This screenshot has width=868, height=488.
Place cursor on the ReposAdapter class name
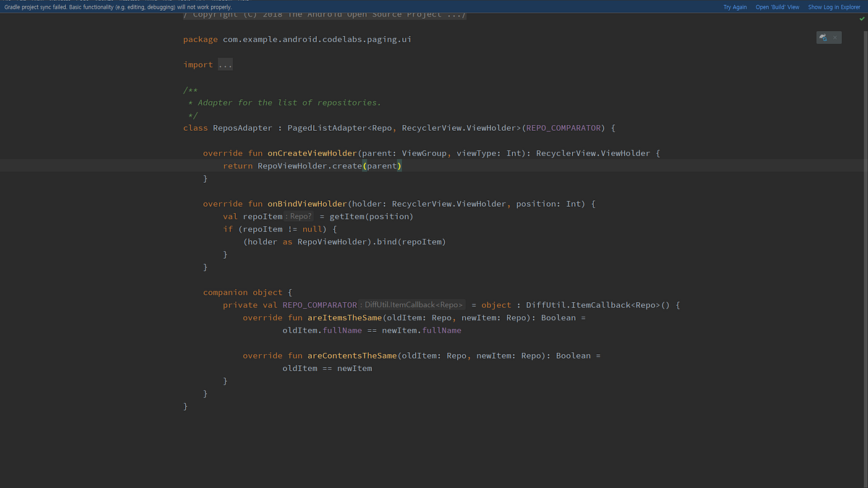(x=242, y=127)
